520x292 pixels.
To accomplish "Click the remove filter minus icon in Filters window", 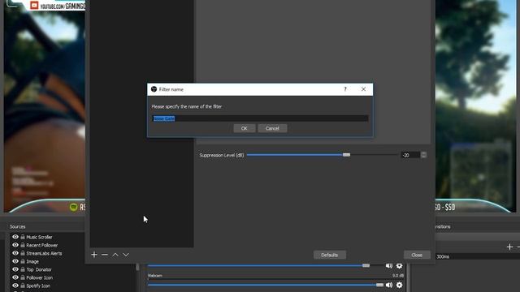I will 105,255.
